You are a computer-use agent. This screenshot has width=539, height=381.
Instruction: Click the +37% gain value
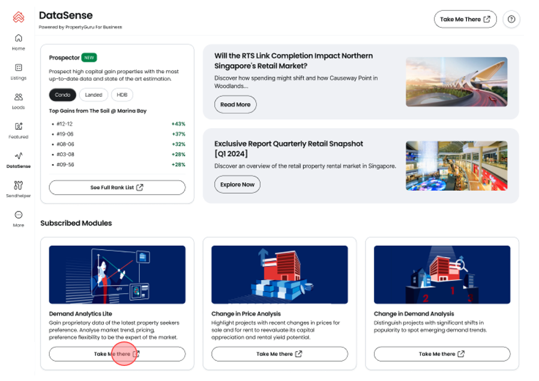tap(178, 134)
